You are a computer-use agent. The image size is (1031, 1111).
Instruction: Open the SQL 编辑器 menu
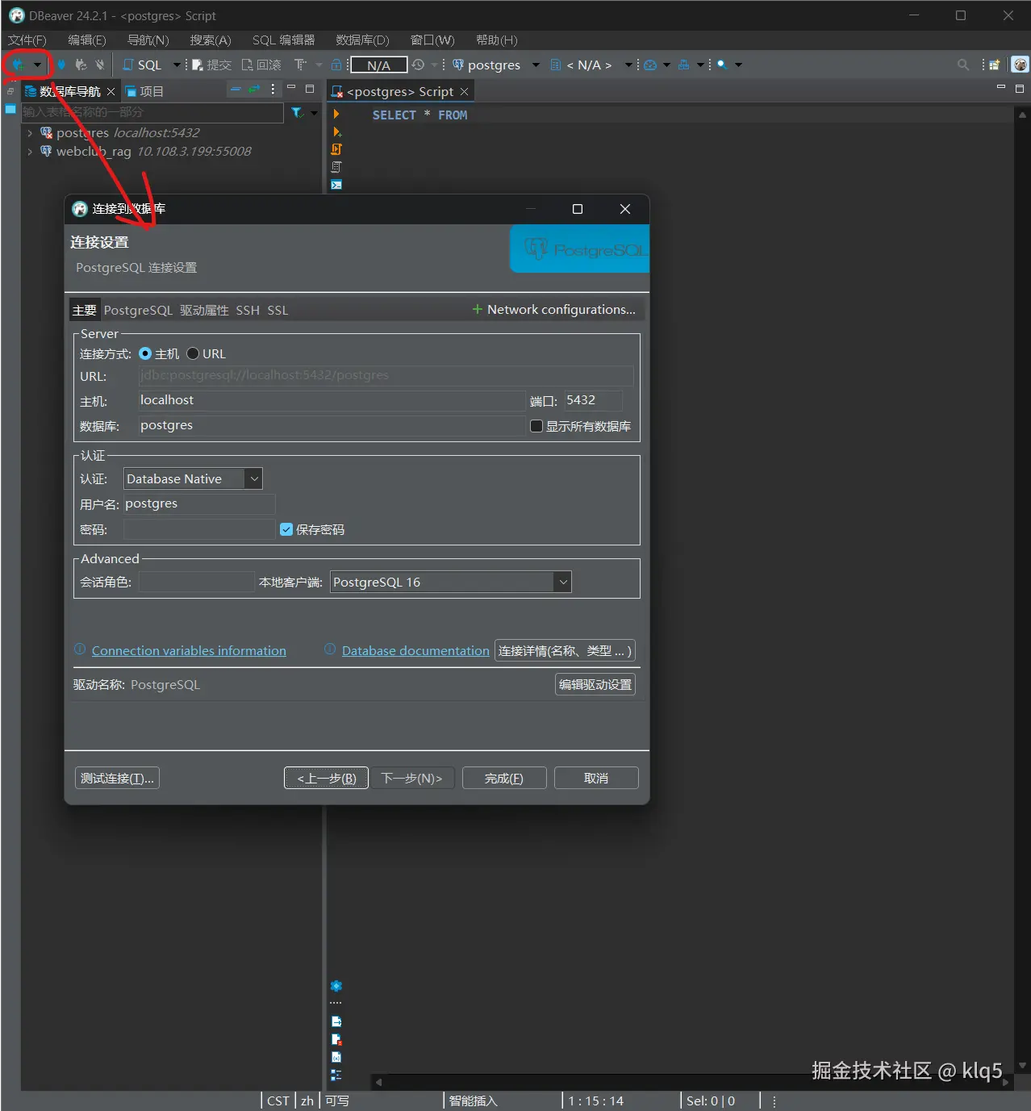pos(283,40)
